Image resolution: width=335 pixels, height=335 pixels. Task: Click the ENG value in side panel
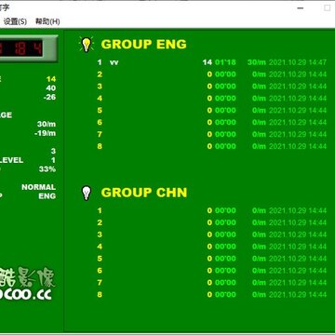47,196
